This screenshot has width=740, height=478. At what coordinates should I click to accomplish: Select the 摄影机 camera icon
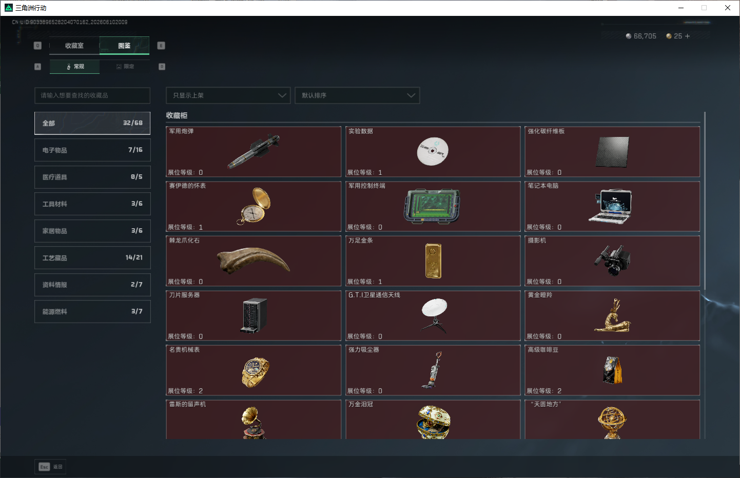click(x=612, y=261)
